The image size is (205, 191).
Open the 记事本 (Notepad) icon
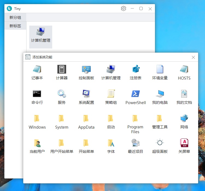point(37,69)
